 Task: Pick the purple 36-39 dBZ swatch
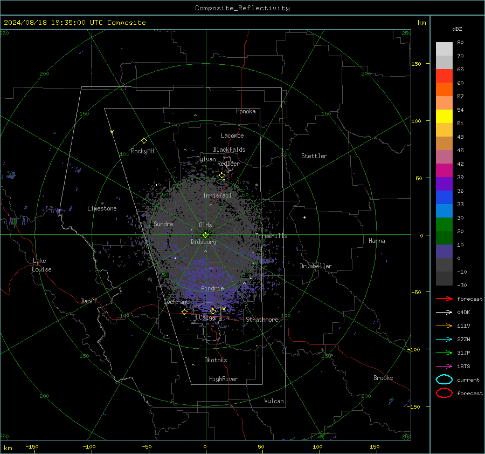pyautogui.click(x=444, y=184)
